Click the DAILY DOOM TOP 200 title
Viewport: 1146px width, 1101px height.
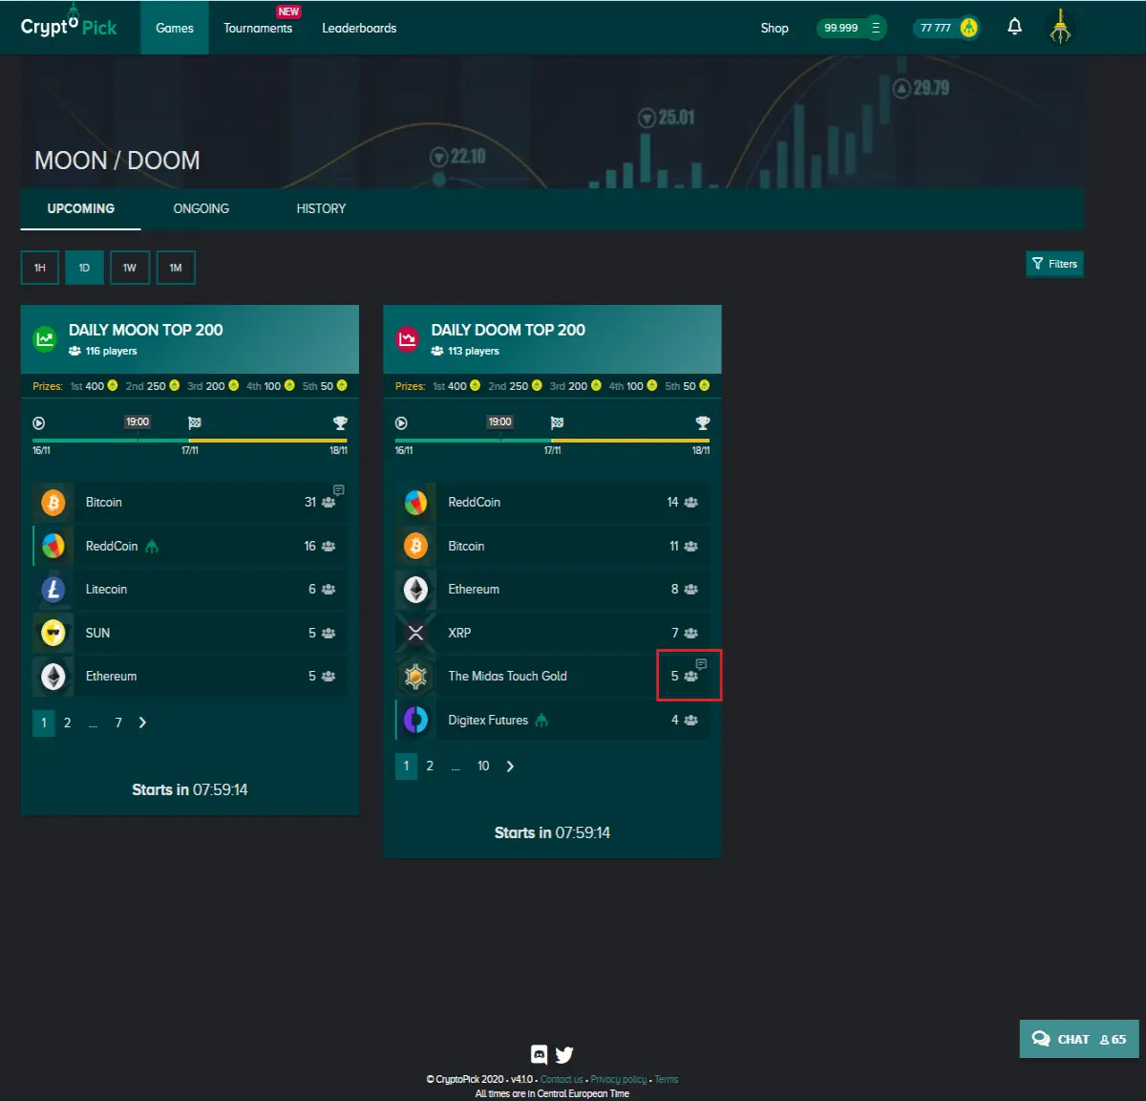click(508, 330)
